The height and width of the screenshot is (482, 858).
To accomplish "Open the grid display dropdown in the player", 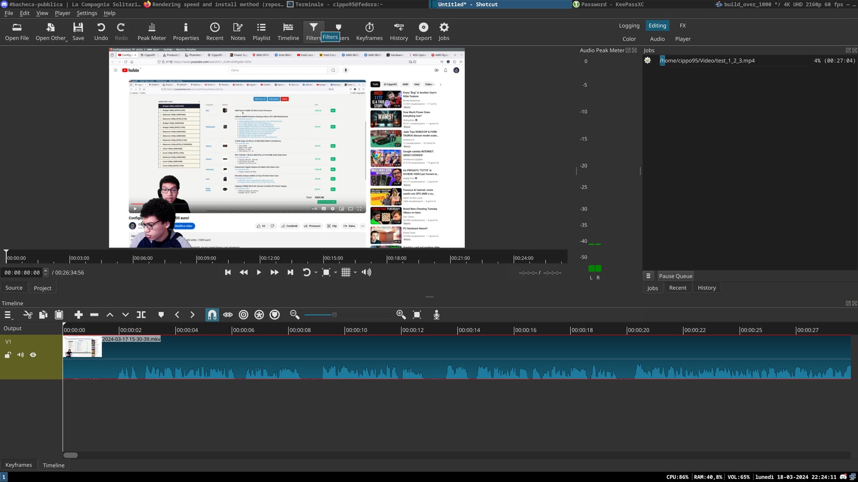I will (x=355, y=272).
